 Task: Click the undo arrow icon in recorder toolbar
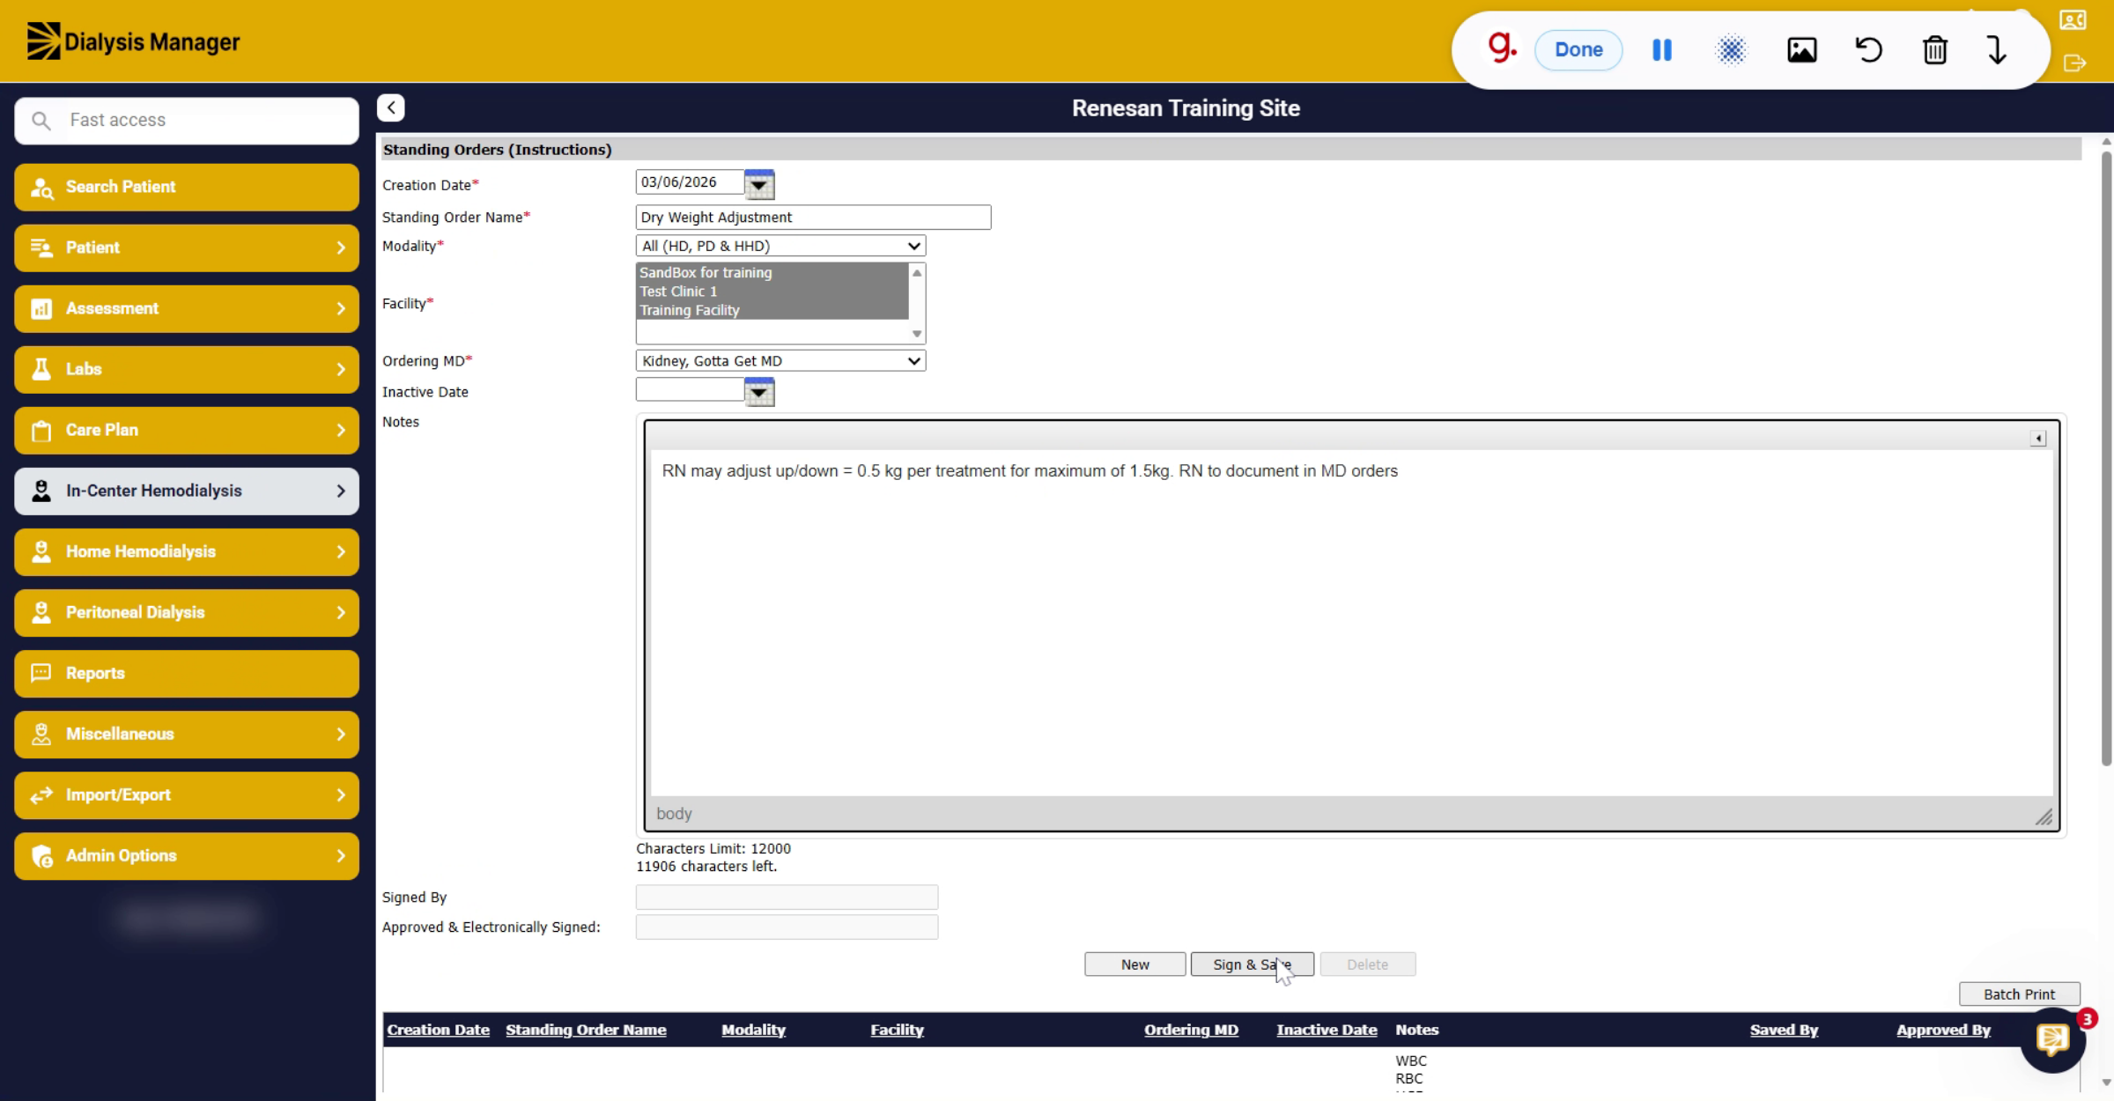(1868, 50)
